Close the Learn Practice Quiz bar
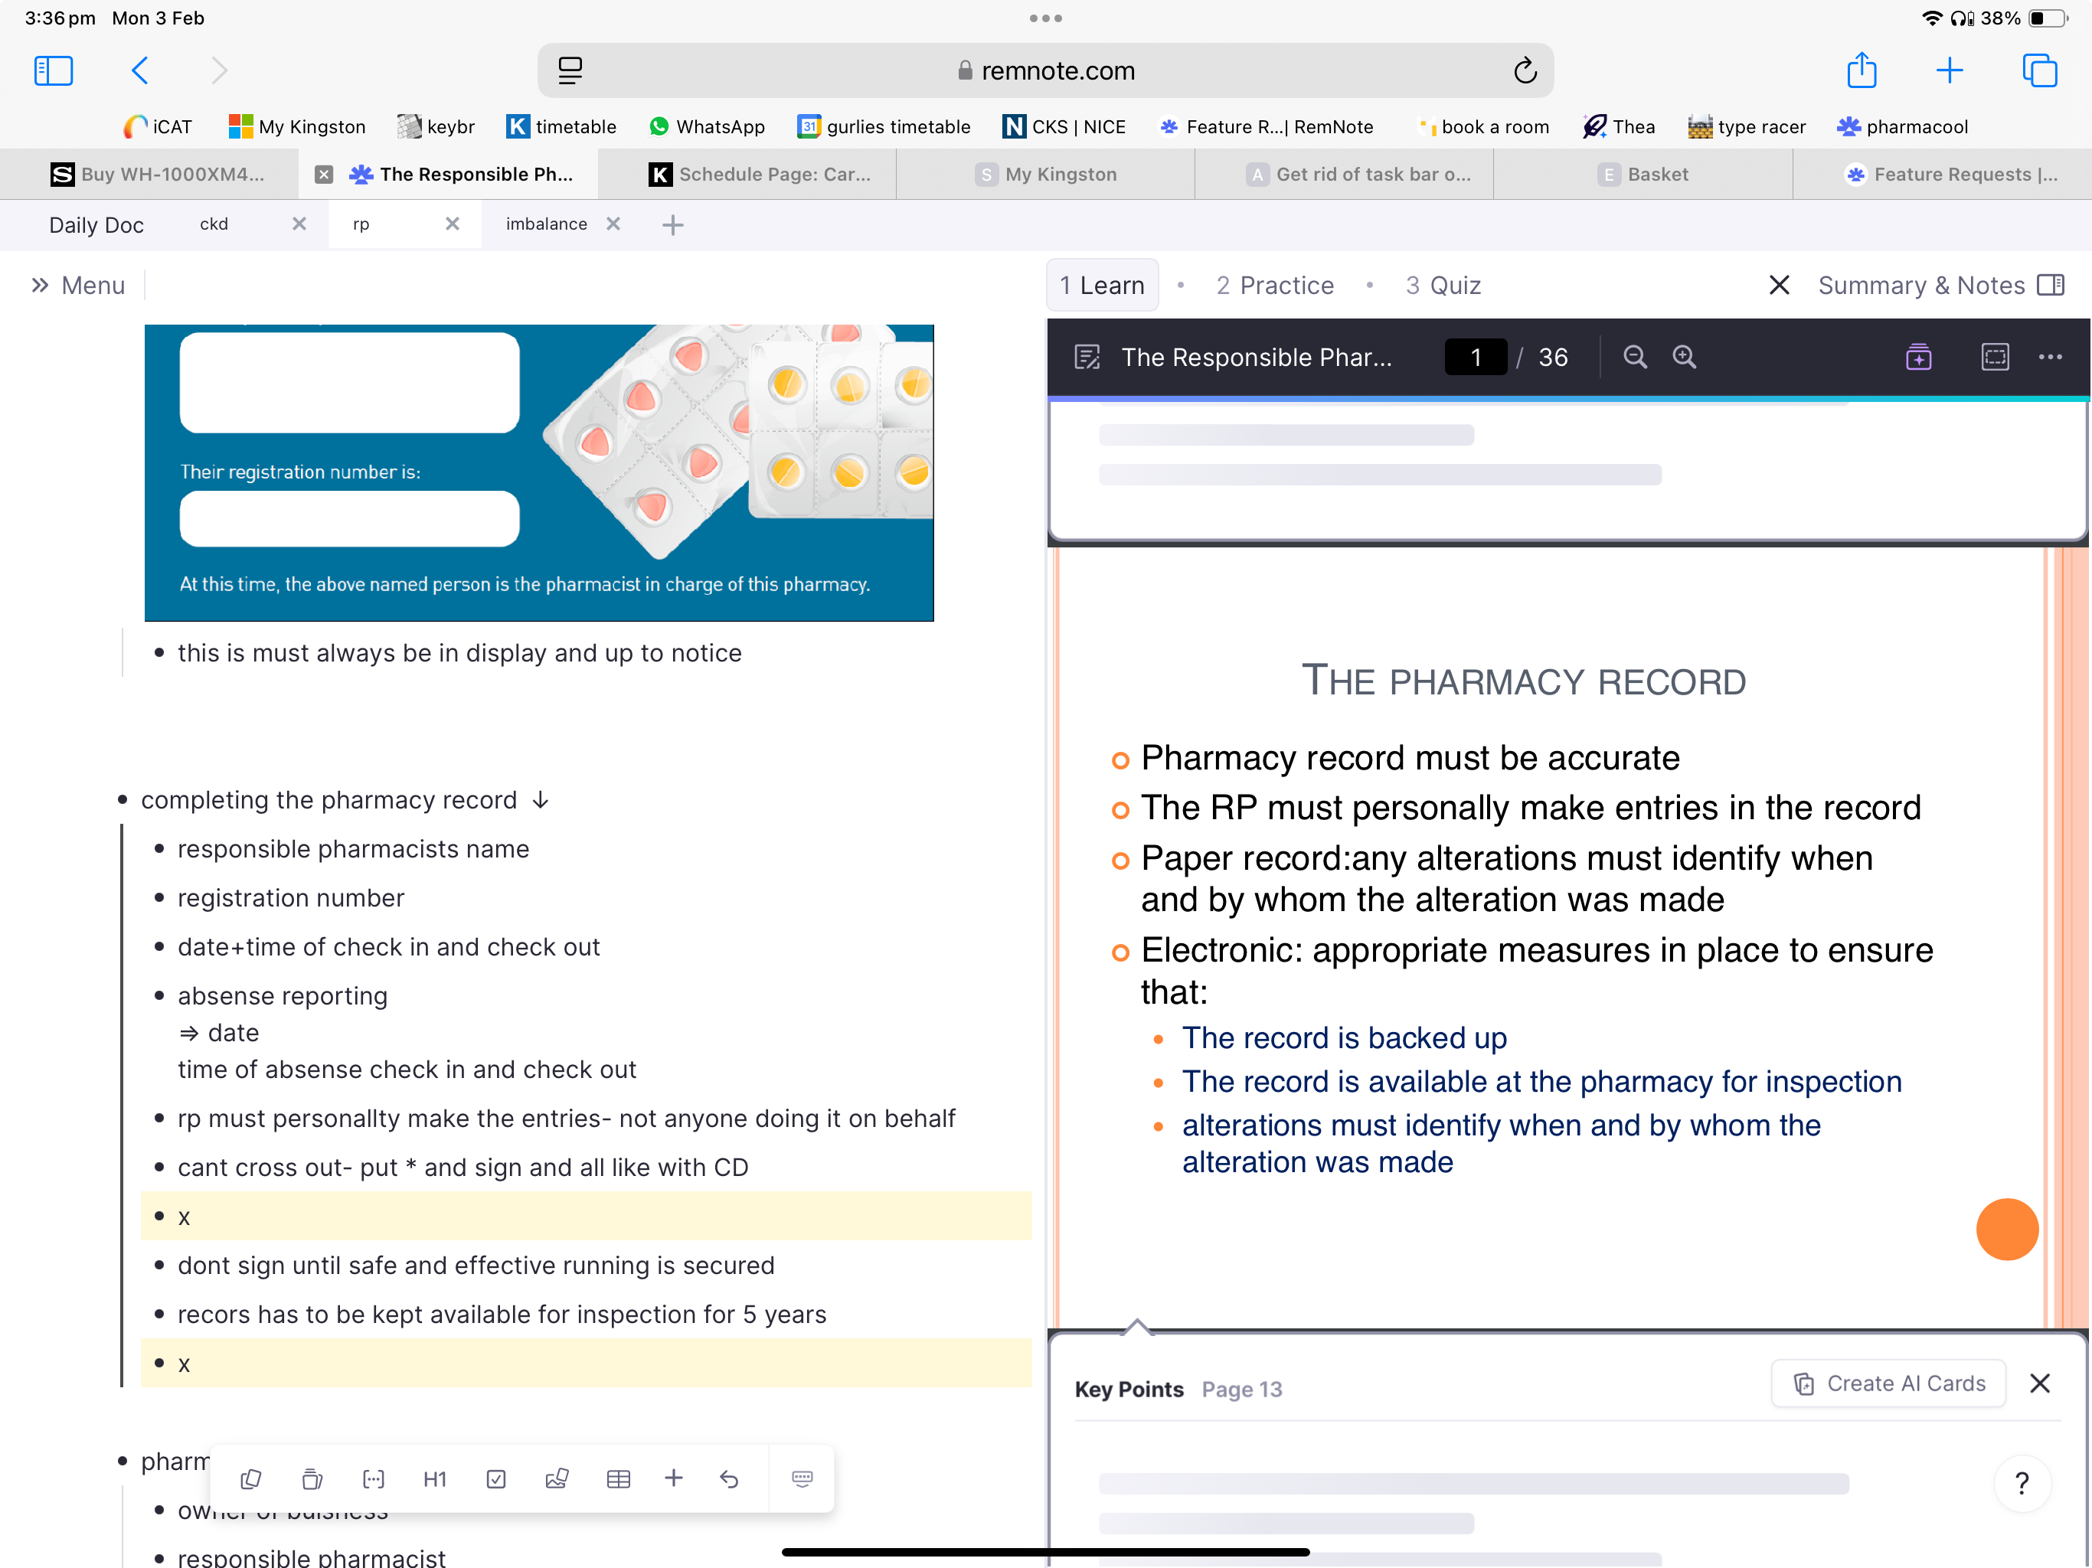Viewport: 2092px width, 1568px height. point(1778,285)
